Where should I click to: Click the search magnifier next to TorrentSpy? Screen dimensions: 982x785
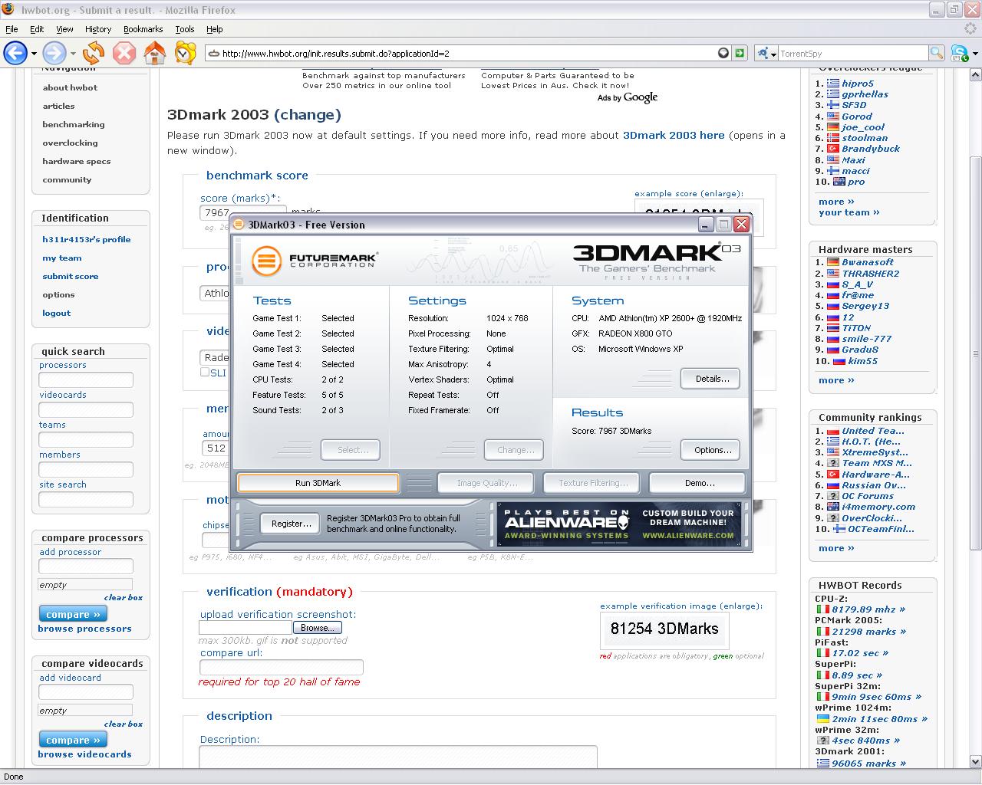coord(936,53)
